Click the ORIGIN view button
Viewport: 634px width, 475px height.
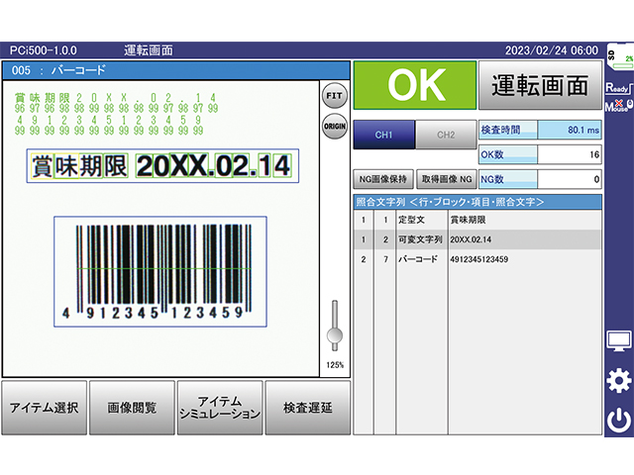point(335,127)
